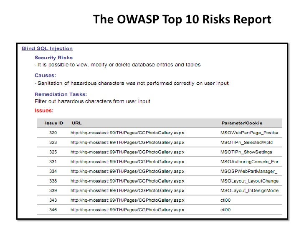Select issue ID 334
This screenshot has height=228, width=304.
coord(53,171)
